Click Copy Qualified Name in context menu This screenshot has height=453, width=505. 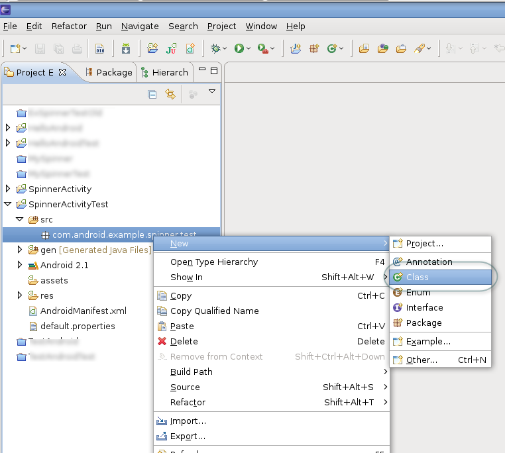click(x=214, y=311)
